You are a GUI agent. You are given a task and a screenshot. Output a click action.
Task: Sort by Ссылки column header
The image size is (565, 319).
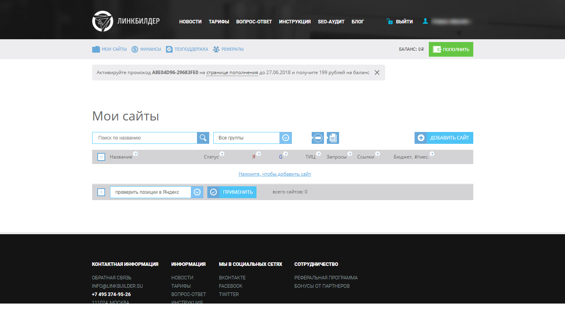(366, 157)
